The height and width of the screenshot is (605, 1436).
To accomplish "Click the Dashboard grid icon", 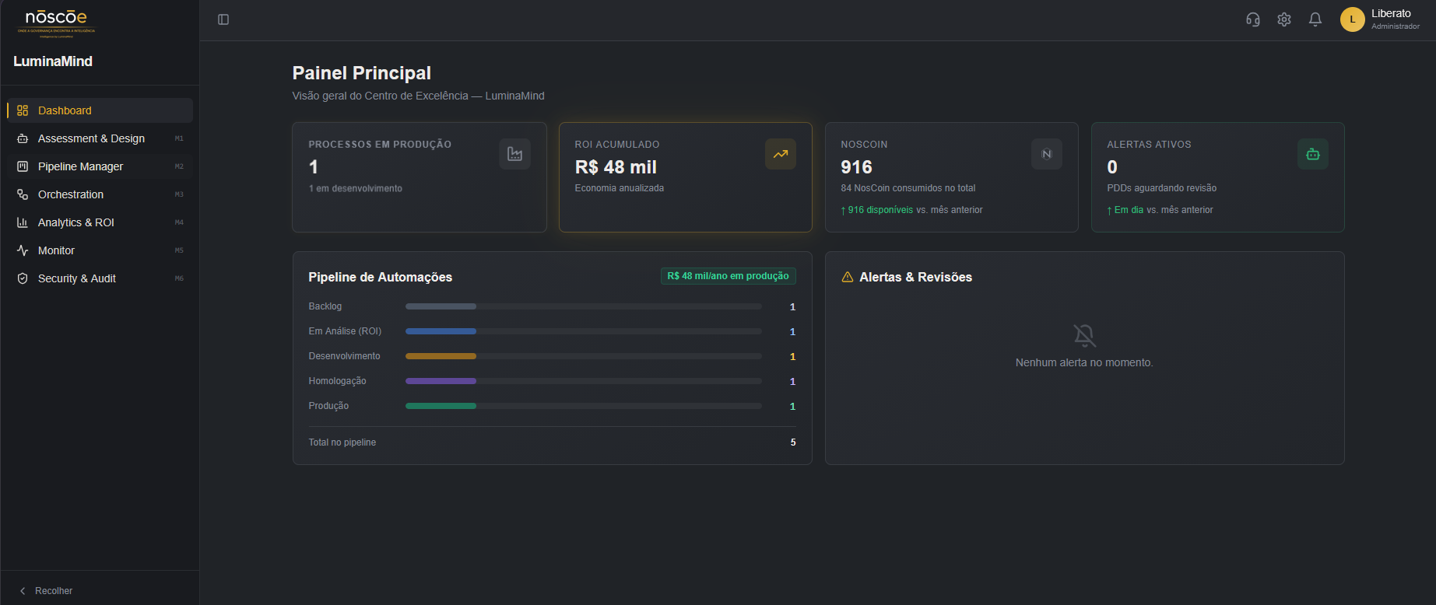I will (23, 110).
